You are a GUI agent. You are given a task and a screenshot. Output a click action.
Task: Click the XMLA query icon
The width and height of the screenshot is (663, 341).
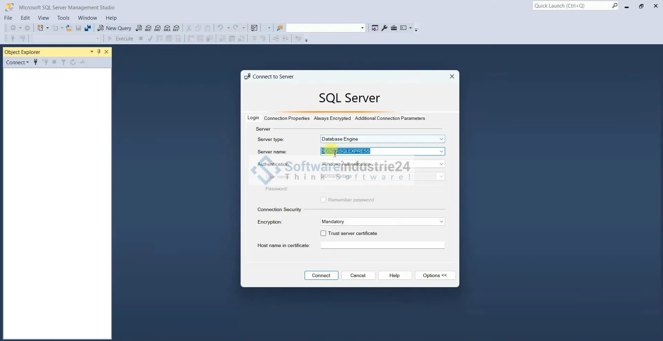click(167, 28)
